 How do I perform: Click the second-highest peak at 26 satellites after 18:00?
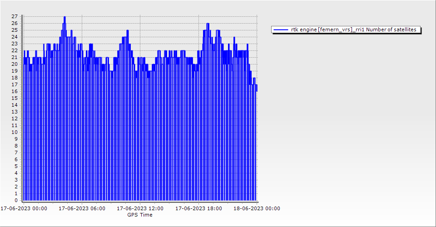point(208,25)
